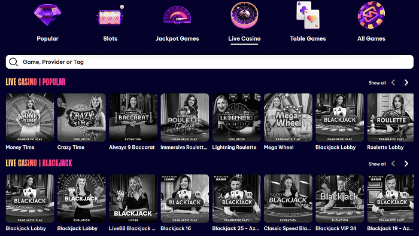The image size is (419, 236).
Task: Go to previous Blackjack games page
Action: 393,164
